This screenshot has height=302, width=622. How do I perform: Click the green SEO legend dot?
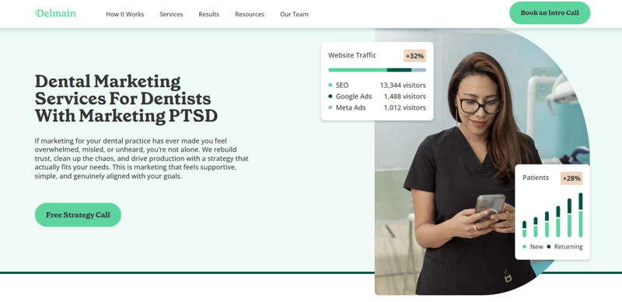tap(330, 85)
